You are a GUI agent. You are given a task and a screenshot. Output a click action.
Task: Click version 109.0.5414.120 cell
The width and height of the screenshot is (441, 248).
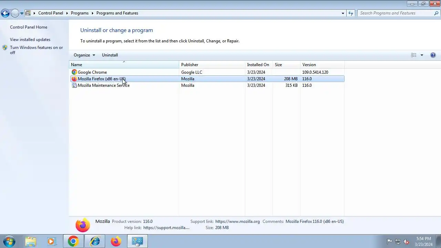[x=315, y=72]
